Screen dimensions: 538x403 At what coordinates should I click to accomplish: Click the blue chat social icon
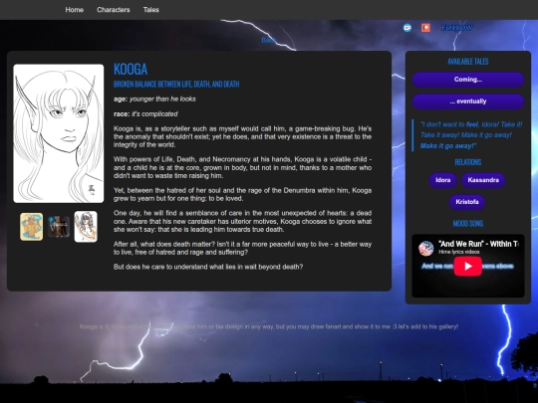(407, 28)
